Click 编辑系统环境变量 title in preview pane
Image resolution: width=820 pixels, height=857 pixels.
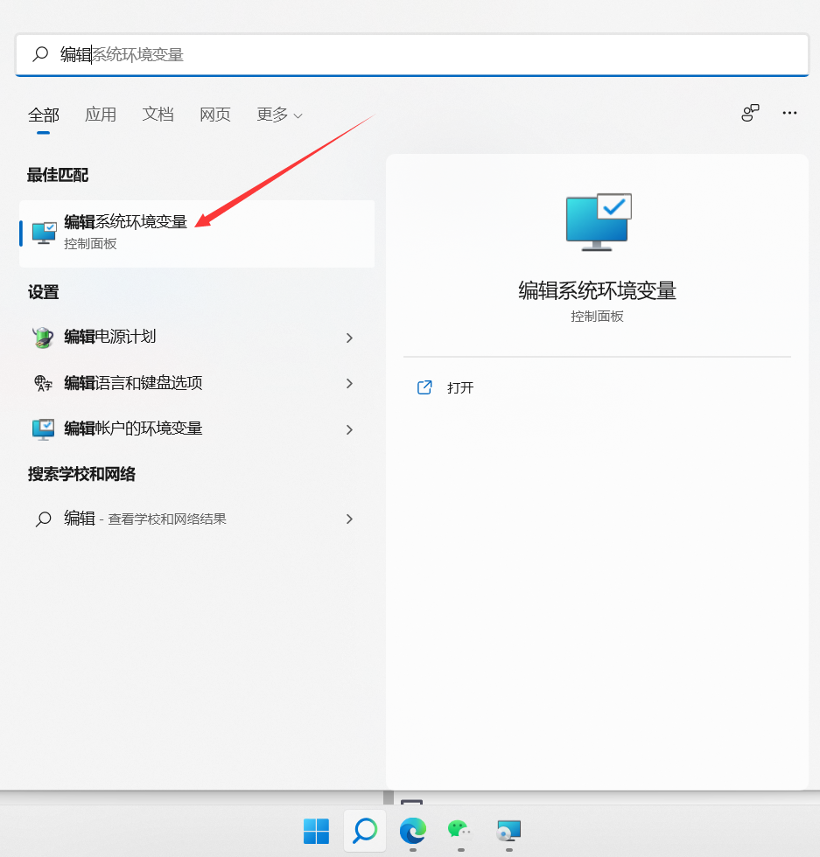click(x=598, y=290)
